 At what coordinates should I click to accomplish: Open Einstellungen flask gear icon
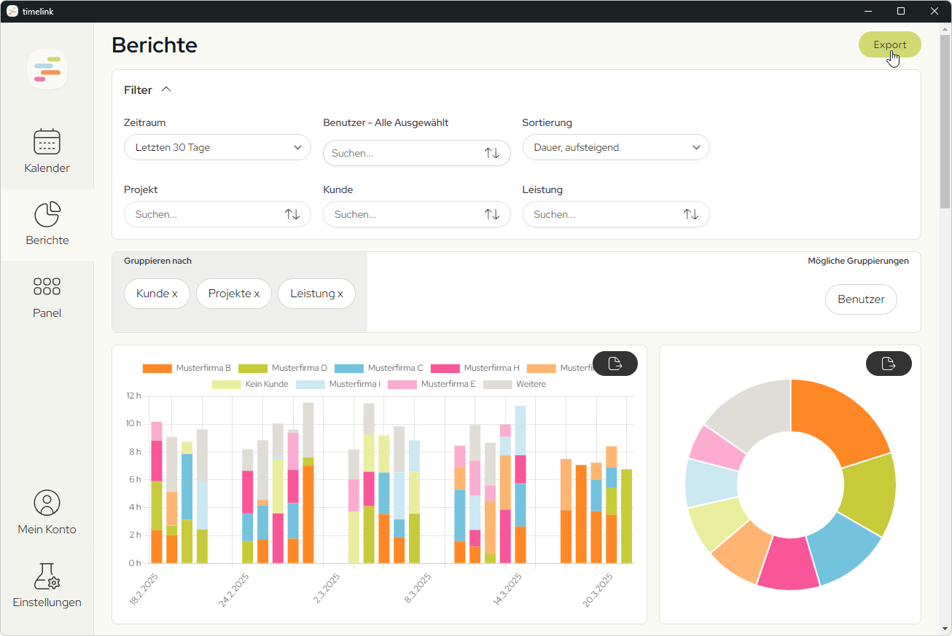click(x=47, y=576)
